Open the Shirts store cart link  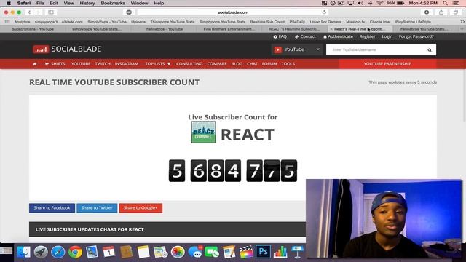pyautogui.click(x=55, y=64)
